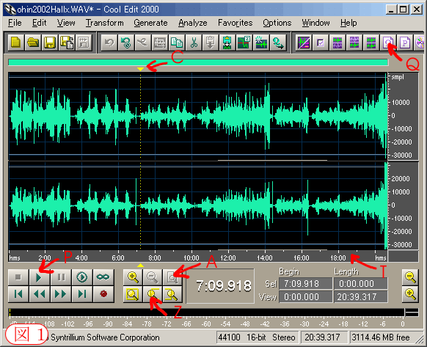Click the zero-crossing adjust toolbar icon
Screen dimensions: 427x347
coord(244,43)
